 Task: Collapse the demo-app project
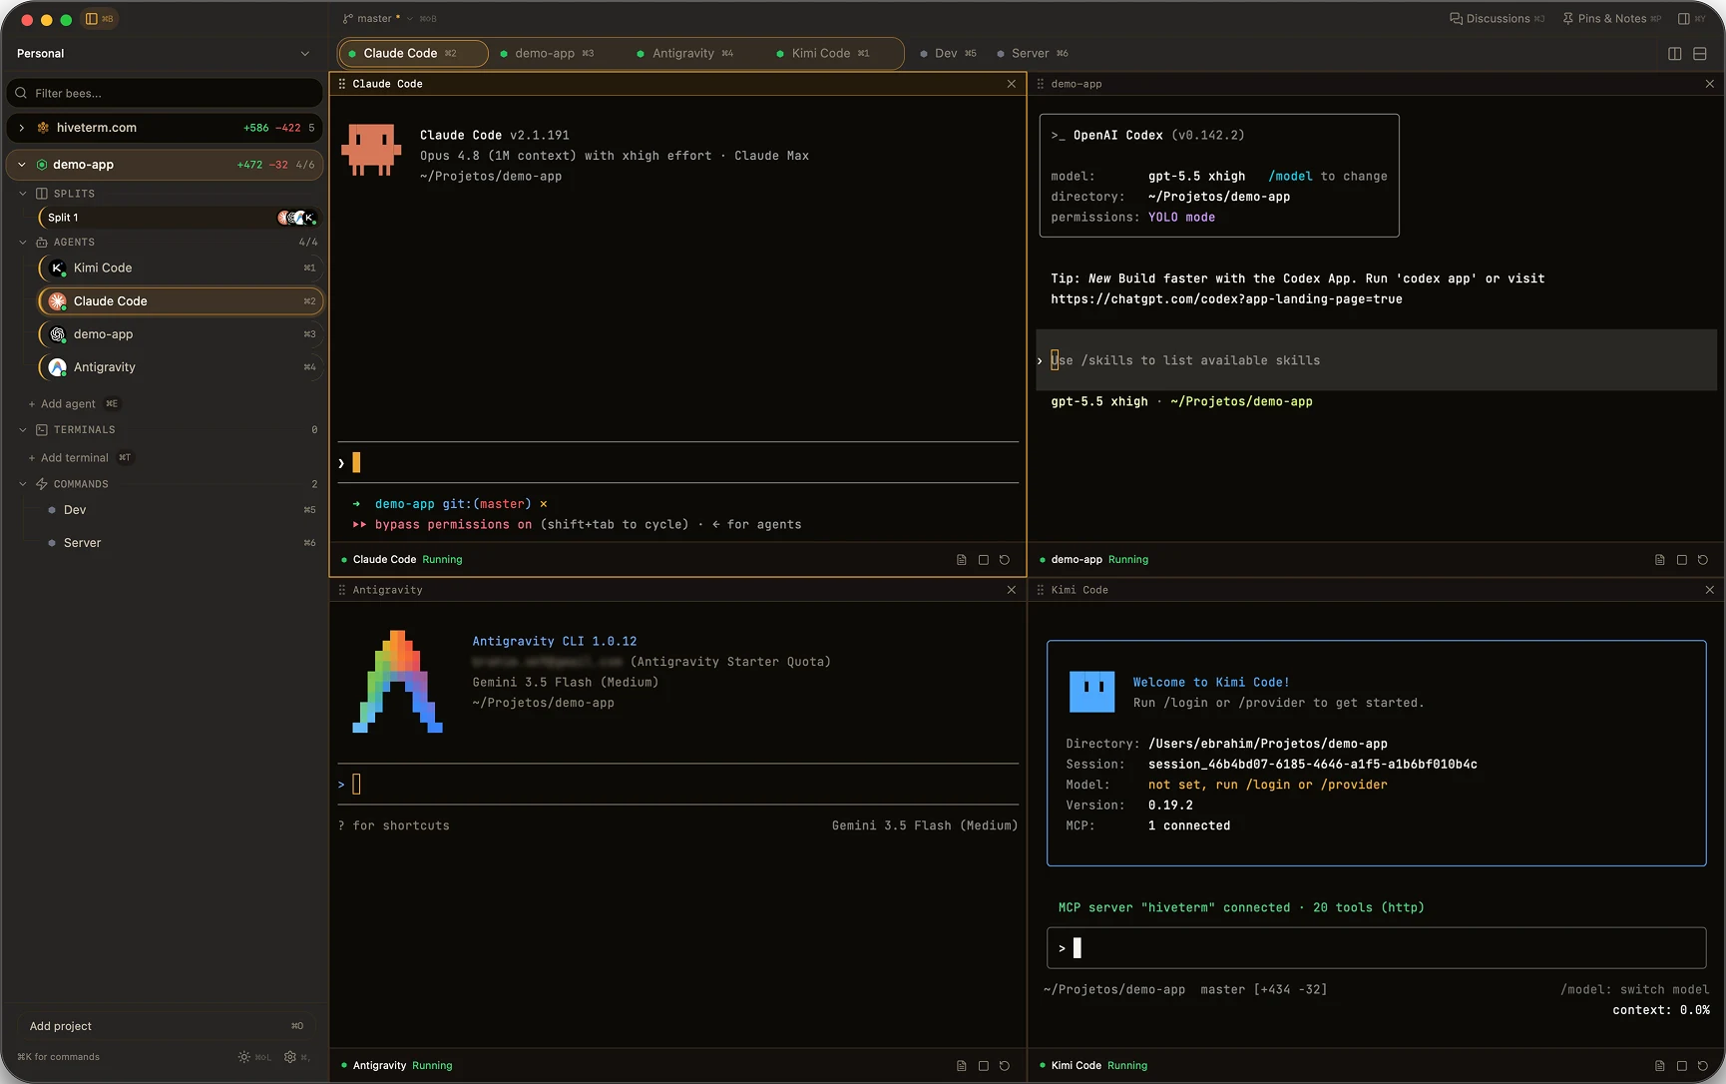point(22,165)
